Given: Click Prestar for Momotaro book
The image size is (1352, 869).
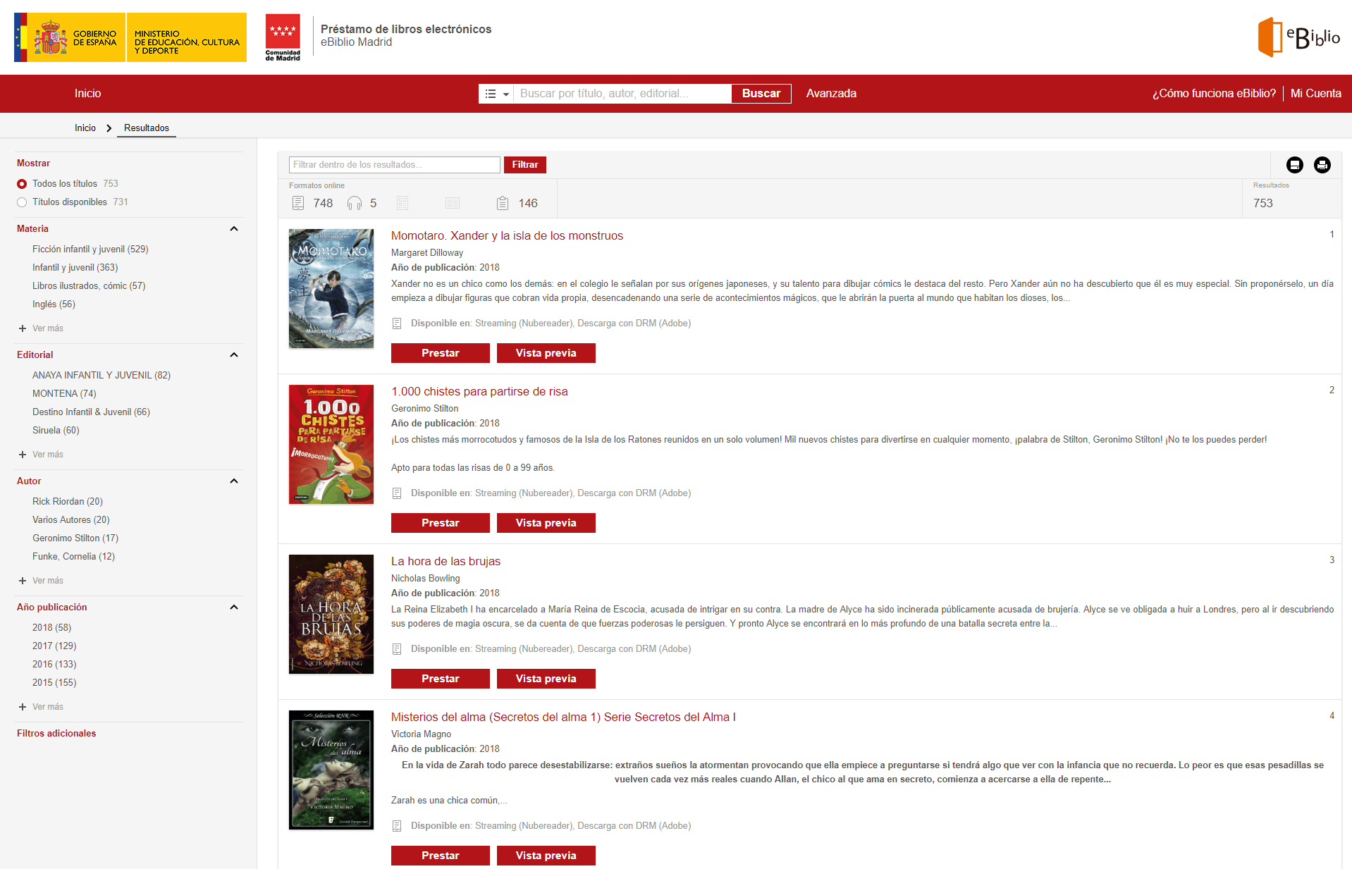Looking at the screenshot, I should pos(441,353).
